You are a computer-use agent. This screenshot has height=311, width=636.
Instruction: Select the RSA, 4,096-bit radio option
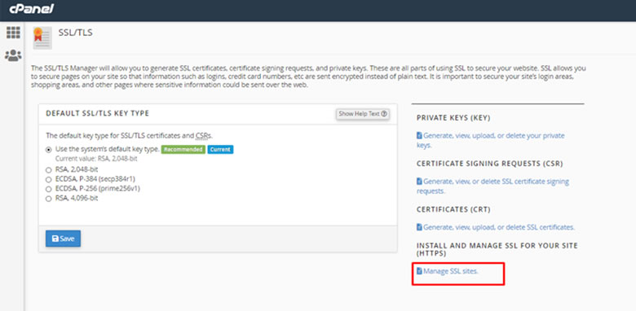49,199
